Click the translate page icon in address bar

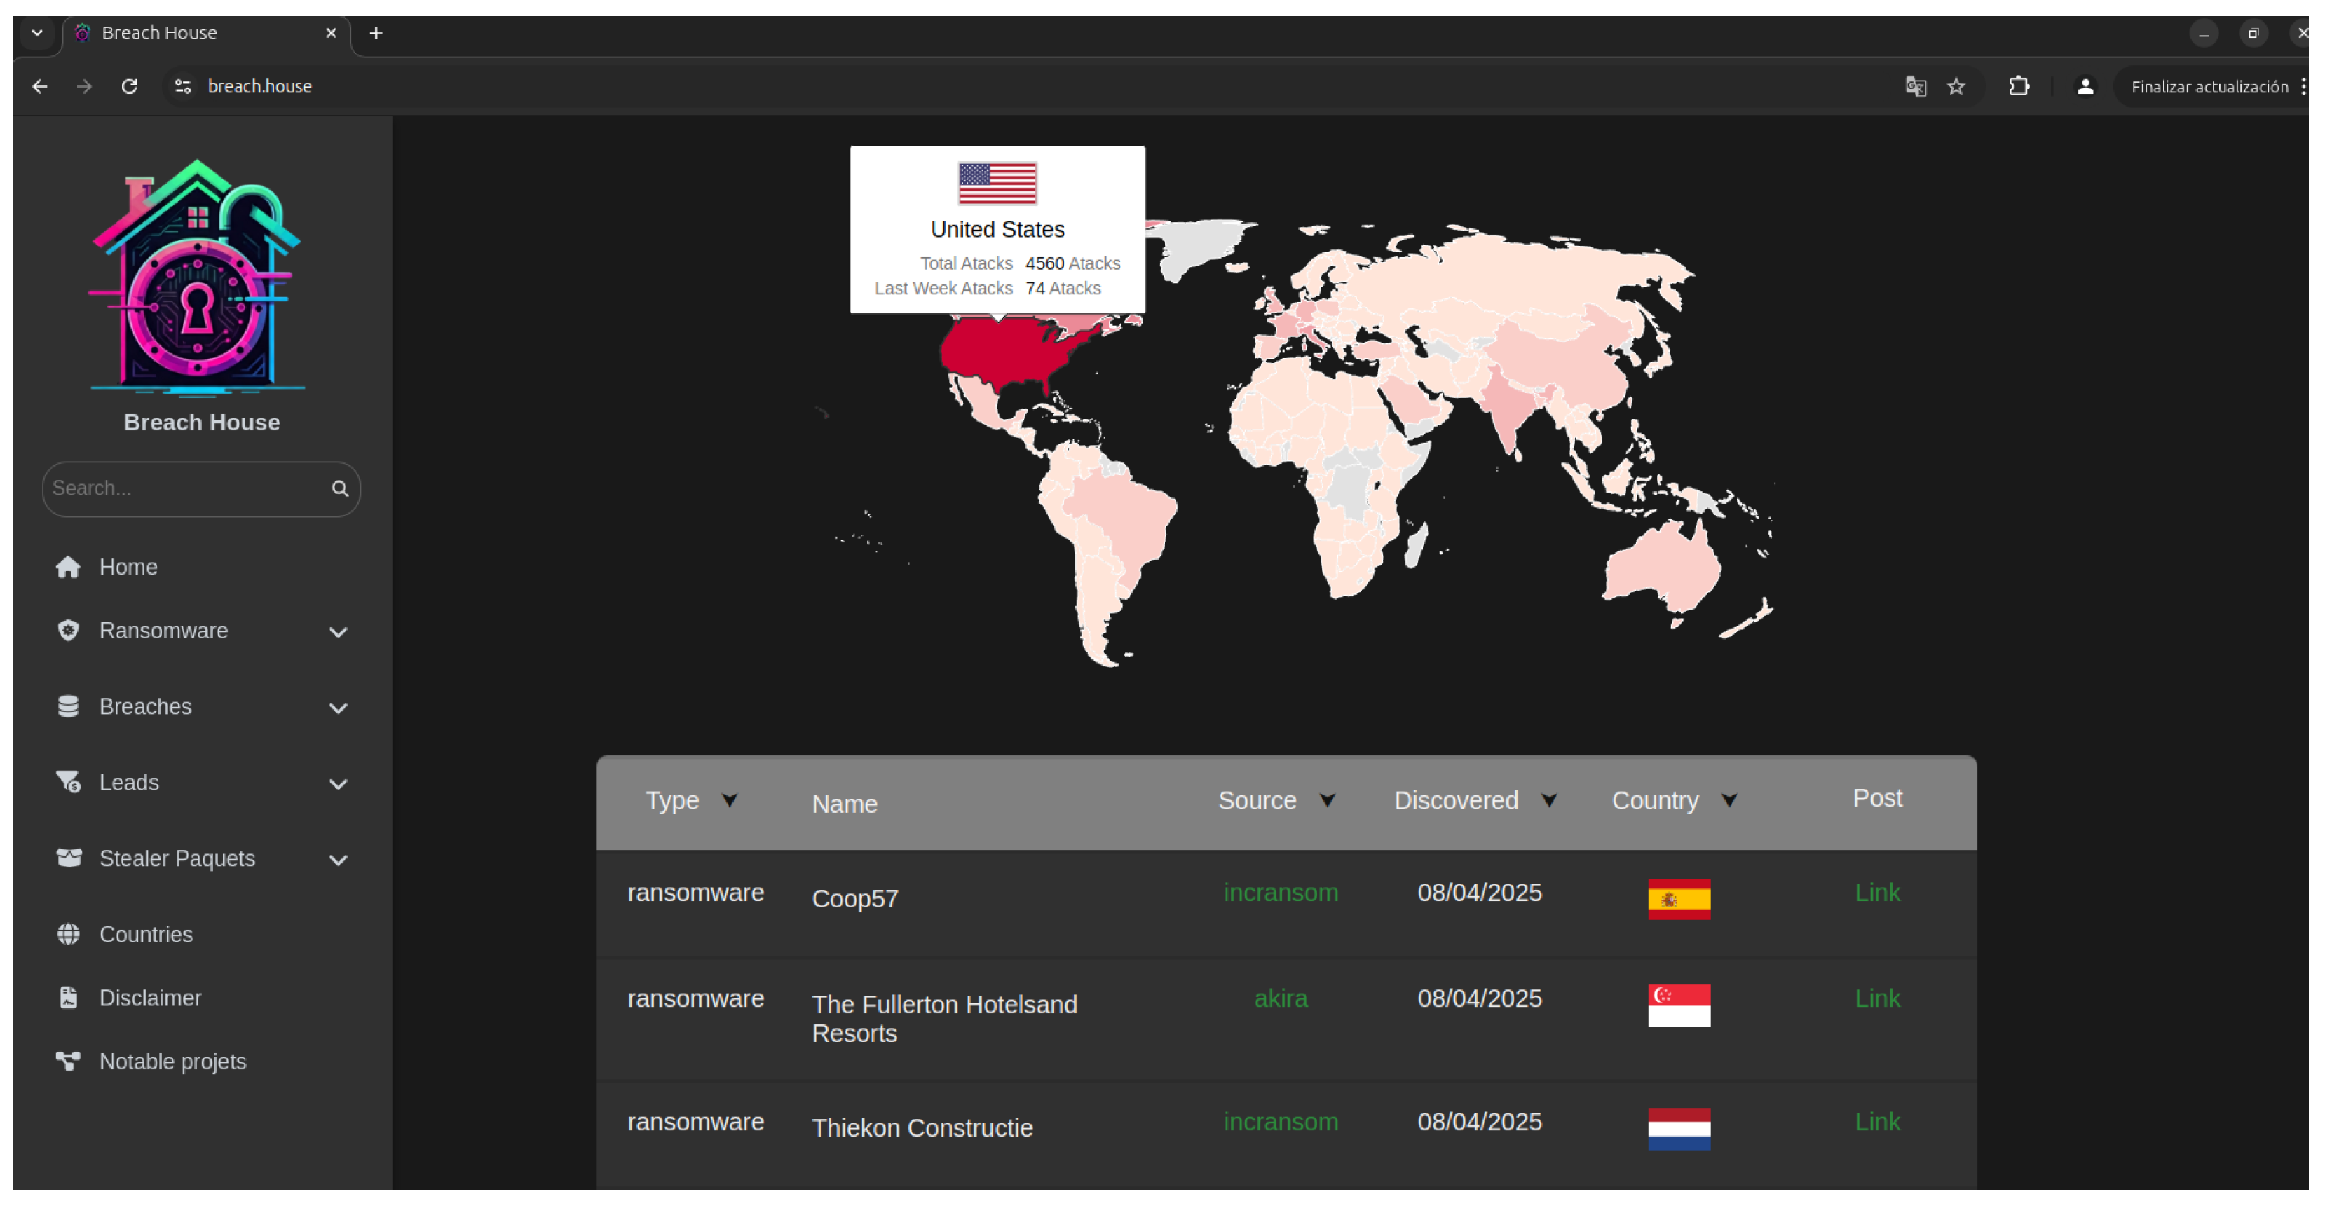(1915, 87)
